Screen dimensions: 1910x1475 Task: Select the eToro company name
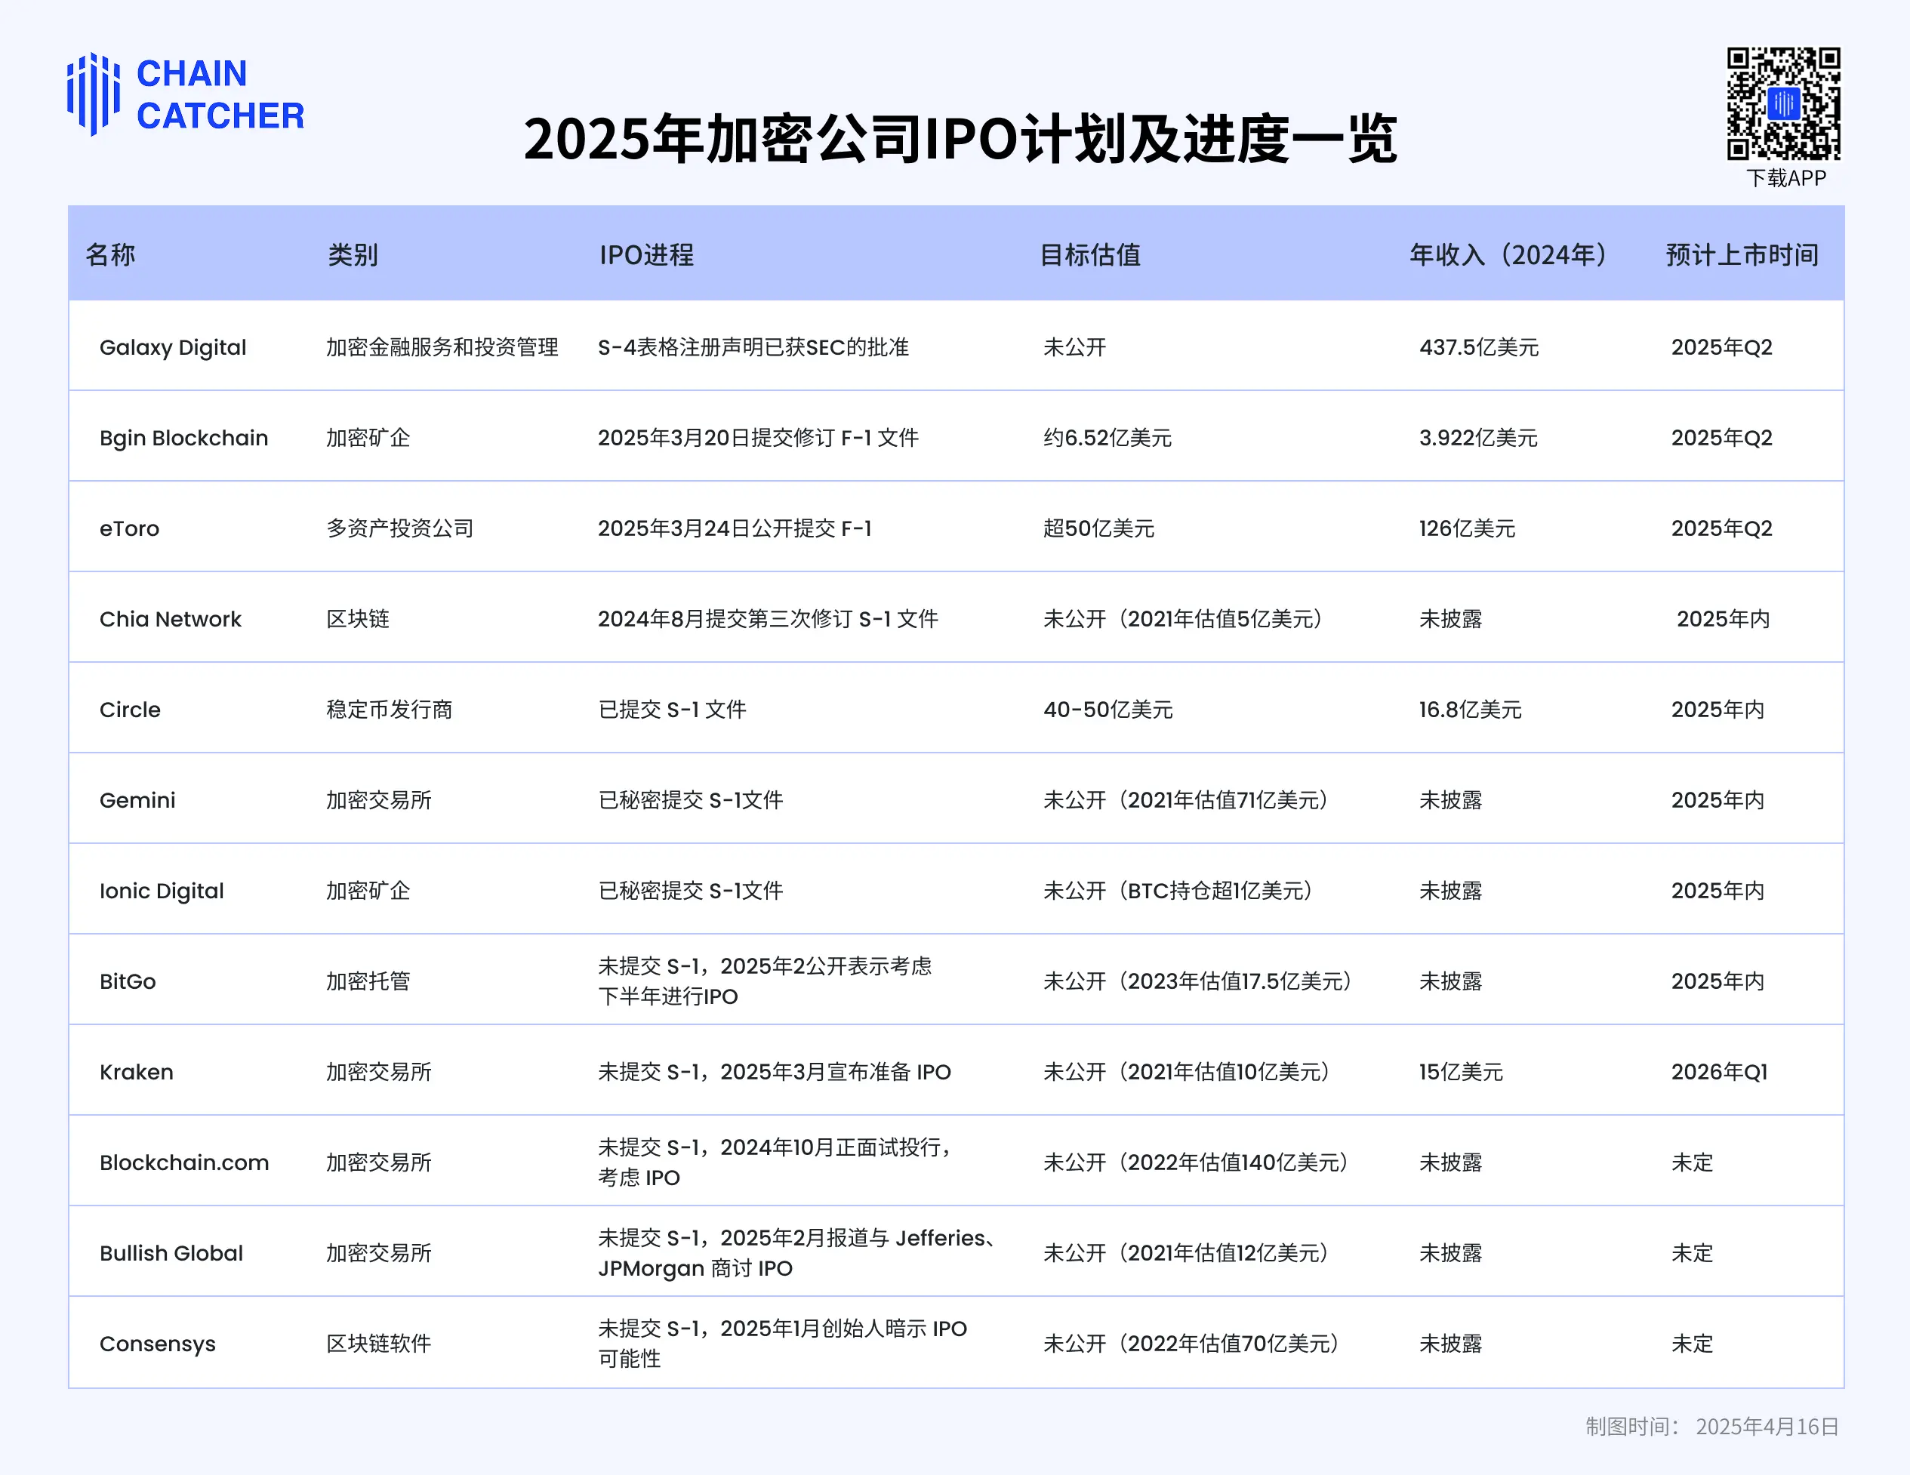pyautogui.click(x=128, y=527)
